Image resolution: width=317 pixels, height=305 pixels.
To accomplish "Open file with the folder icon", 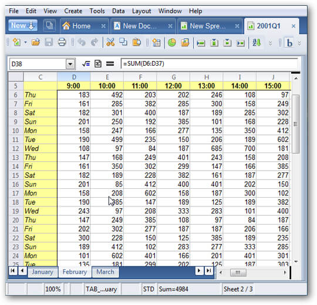I will click(x=36, y=42).
